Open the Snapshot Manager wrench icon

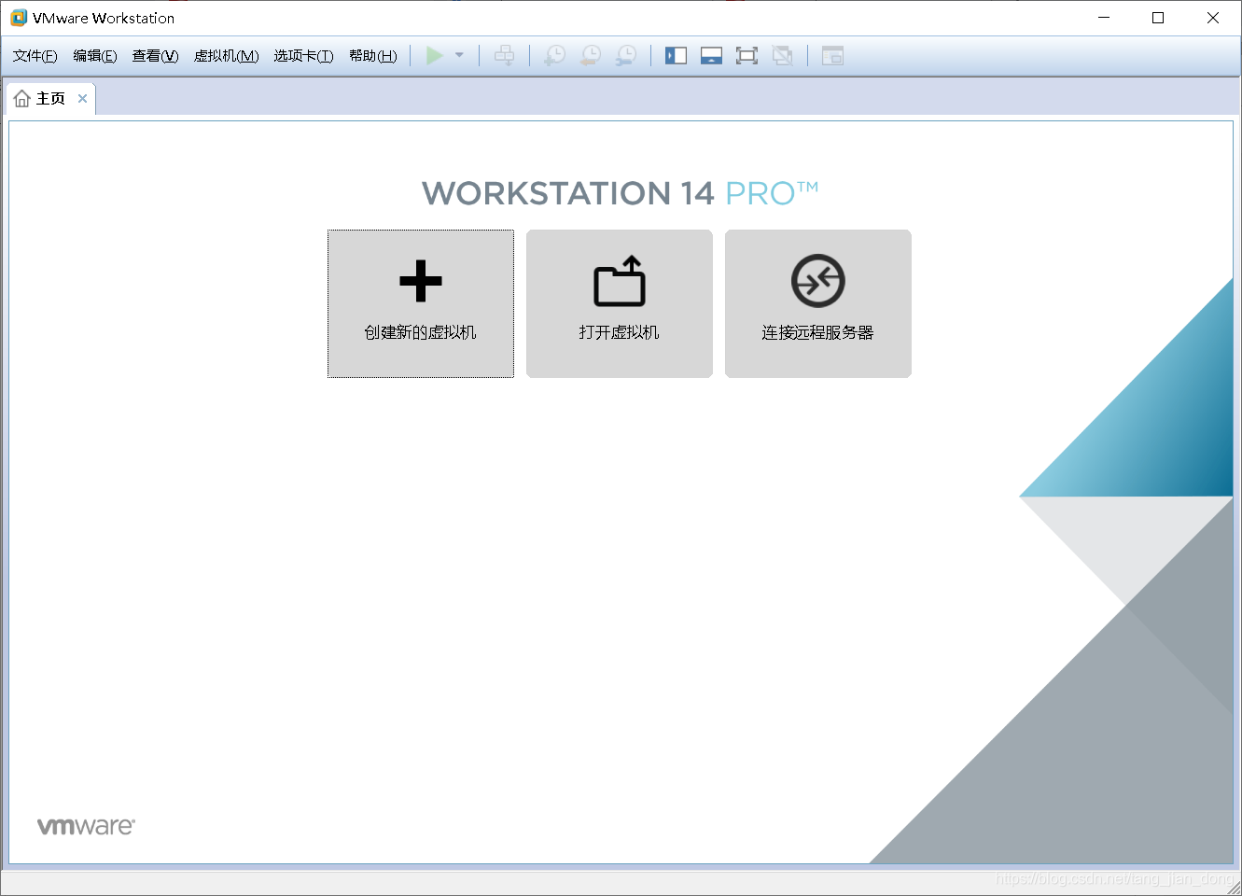point(627,56)
